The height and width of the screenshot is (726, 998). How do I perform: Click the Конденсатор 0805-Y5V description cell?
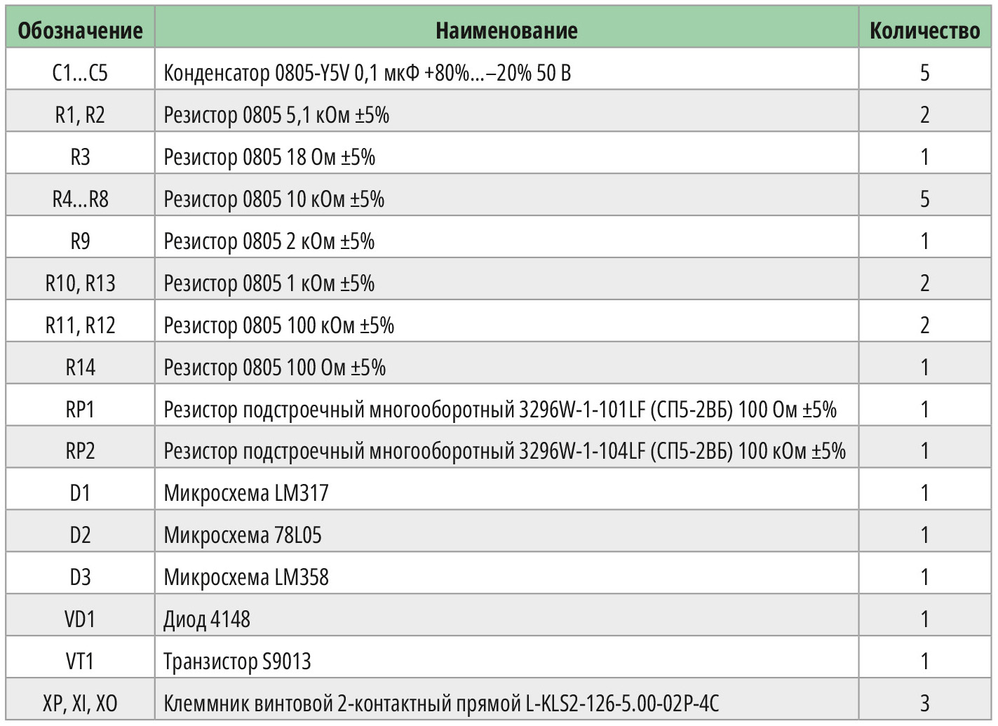point(367,72)
